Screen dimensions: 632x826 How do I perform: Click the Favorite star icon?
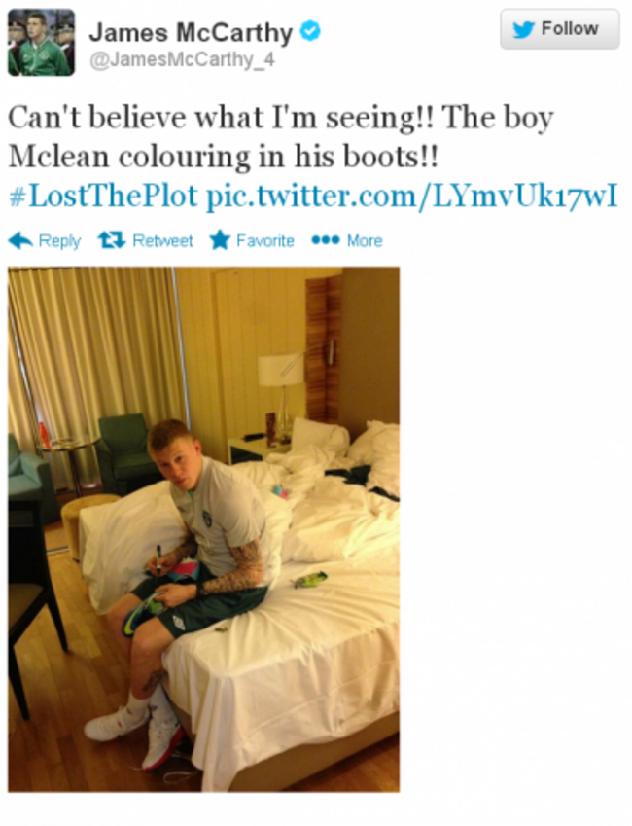(x=220, y=240)
